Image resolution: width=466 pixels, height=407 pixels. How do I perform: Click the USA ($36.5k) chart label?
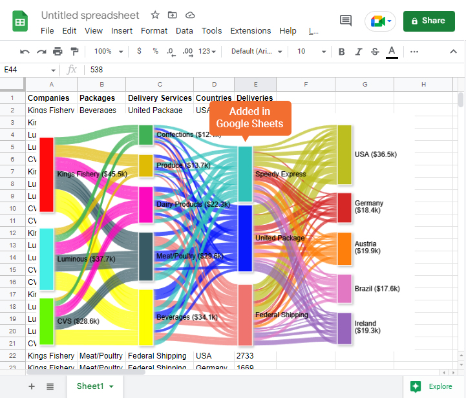tap(376, 154)
